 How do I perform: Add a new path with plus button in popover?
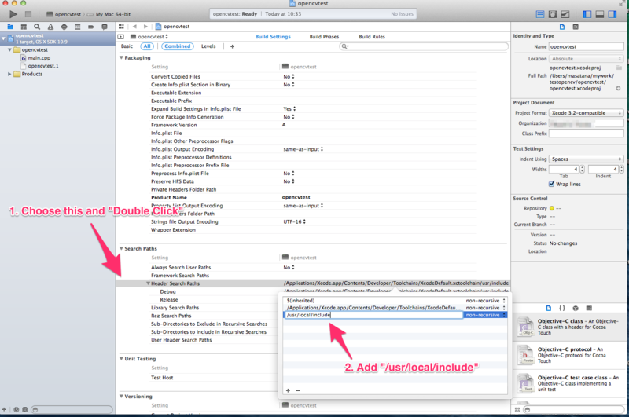pyautogui.click(x=288, y=390)
